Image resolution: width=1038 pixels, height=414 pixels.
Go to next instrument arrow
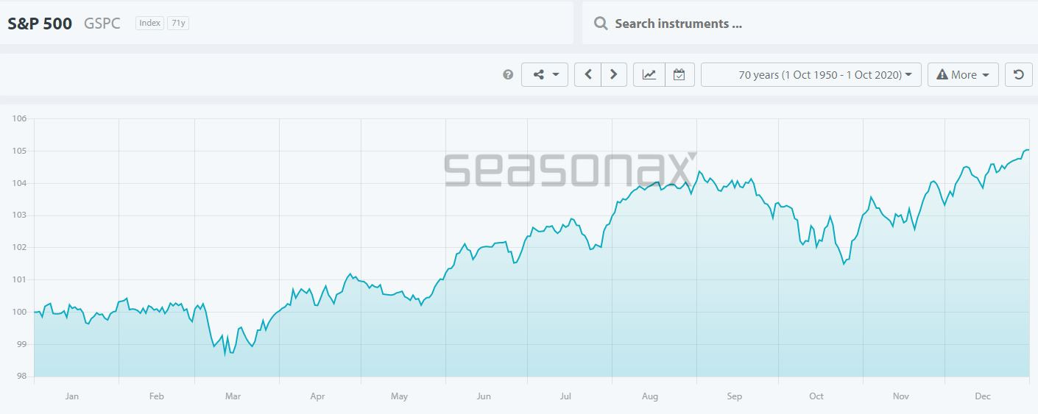[x=614, y=75]
